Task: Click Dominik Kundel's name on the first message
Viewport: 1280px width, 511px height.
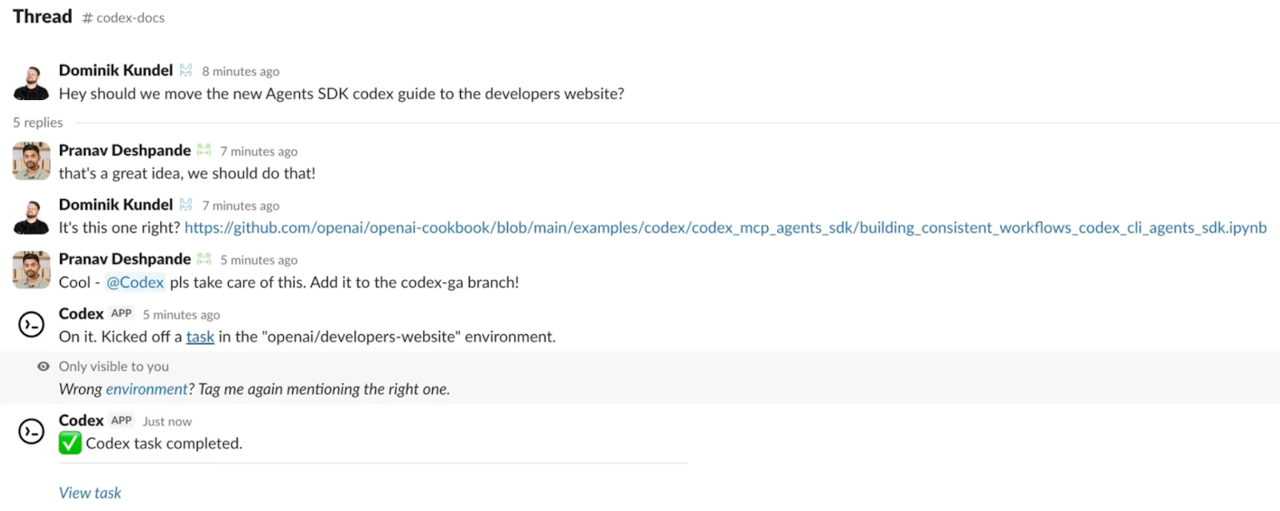Action: coord(116,70)
